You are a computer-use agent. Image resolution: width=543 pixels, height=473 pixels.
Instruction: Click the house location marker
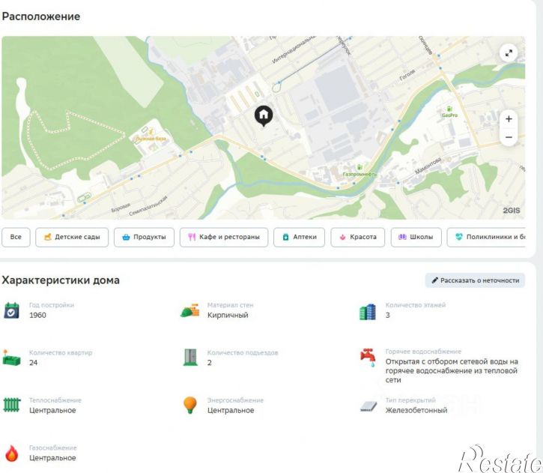point(264,115)
